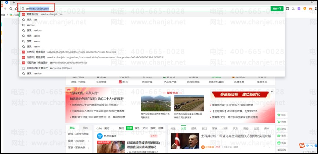Reload the page with the refresh icon
This screenshot has width=318, height=154.
point(11,9)
